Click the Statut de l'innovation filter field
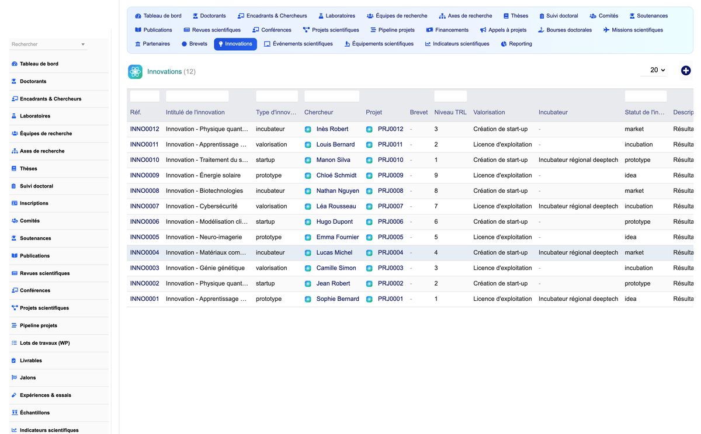701x434 pixels. (646, 96)
